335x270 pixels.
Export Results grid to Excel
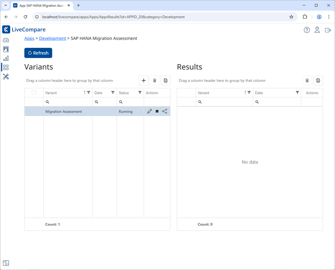[x=318, y=81]
